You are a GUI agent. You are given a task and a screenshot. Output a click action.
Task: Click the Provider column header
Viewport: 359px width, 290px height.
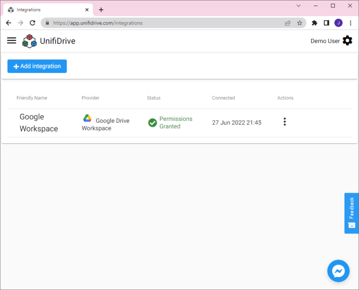[90, 98]
